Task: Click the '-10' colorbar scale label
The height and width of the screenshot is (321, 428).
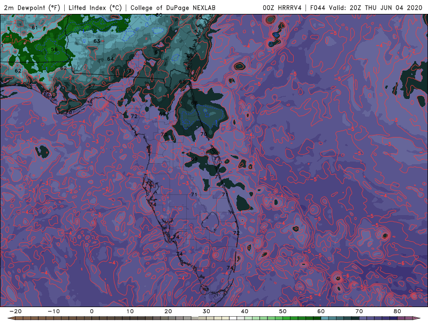Action: 53,311
